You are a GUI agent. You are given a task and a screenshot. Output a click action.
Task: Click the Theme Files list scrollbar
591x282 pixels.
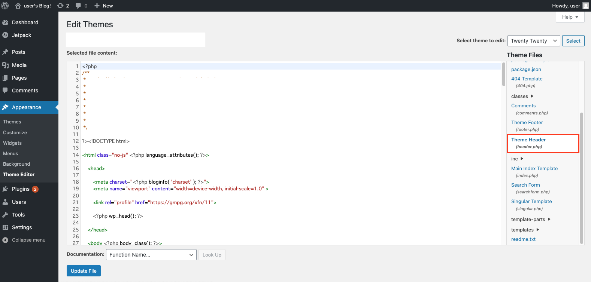(582, 178)
